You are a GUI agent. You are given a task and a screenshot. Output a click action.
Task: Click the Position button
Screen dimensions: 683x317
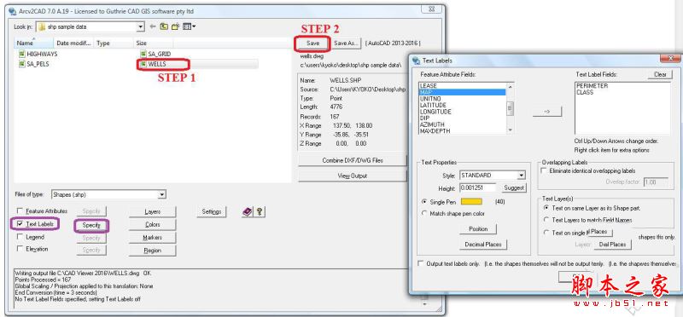478,228
